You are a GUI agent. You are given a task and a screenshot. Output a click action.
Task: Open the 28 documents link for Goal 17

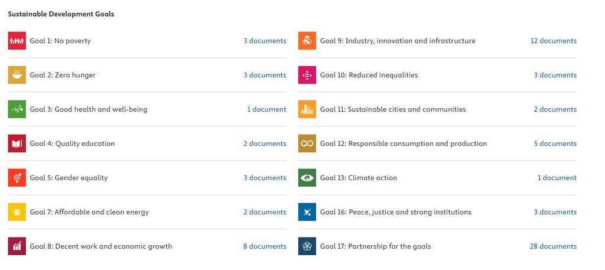point(553,246)
